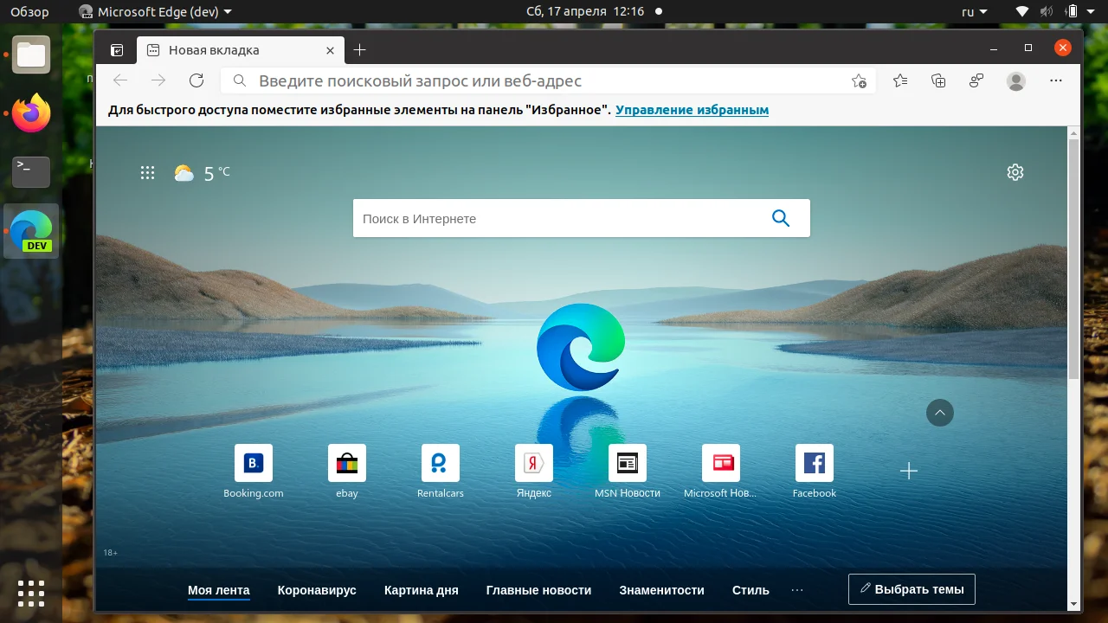Open the Favorites list icon in the toolbar
Screen dimensions: 1108x623
pyautogui.click(x=899, y=80)
